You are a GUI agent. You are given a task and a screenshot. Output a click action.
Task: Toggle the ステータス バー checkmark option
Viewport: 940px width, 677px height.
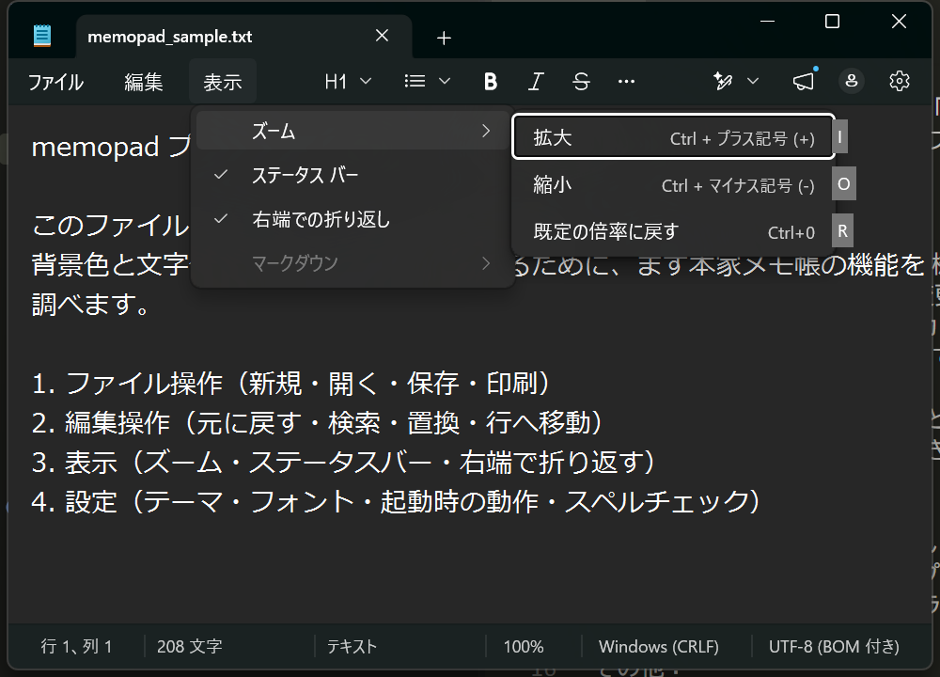tap(352, 175)
